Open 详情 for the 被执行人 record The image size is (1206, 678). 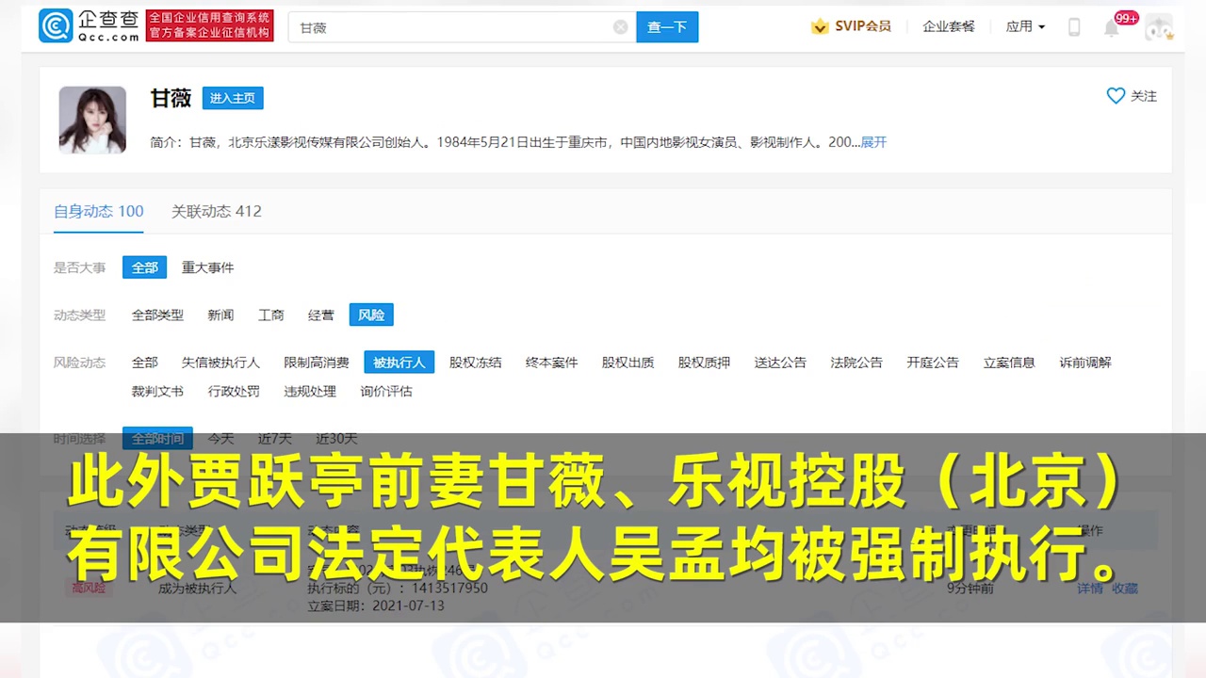1090,588
